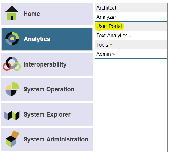The width and height of the screenshot is (170, 152).
Task: Click the » arrow beside Admin
Action: (113, 54)
